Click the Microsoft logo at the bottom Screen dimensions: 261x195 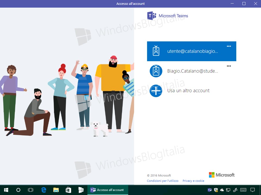click(x=222, y=175)
